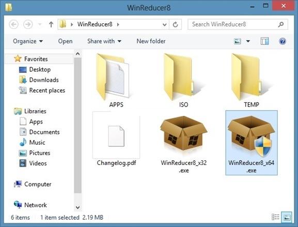
Task: Click the Network globe icon
Action: click(18, 205)
